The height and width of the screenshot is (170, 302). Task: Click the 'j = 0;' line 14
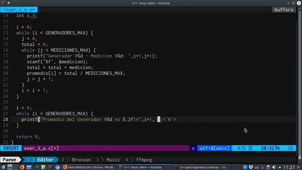click(x=29, y=39)
